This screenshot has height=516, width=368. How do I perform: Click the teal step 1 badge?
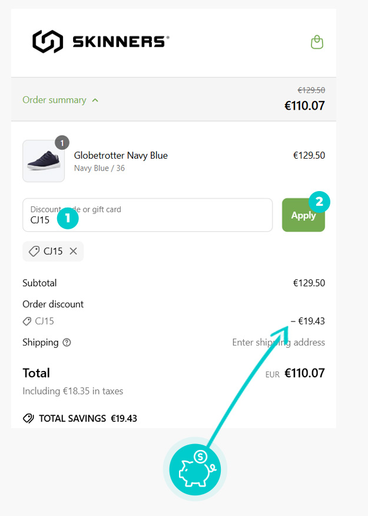coord(68,218)
